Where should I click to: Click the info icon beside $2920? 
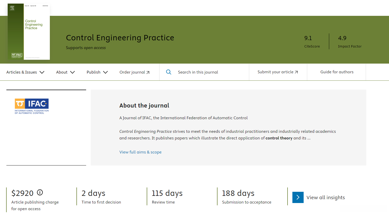[40, 192]
